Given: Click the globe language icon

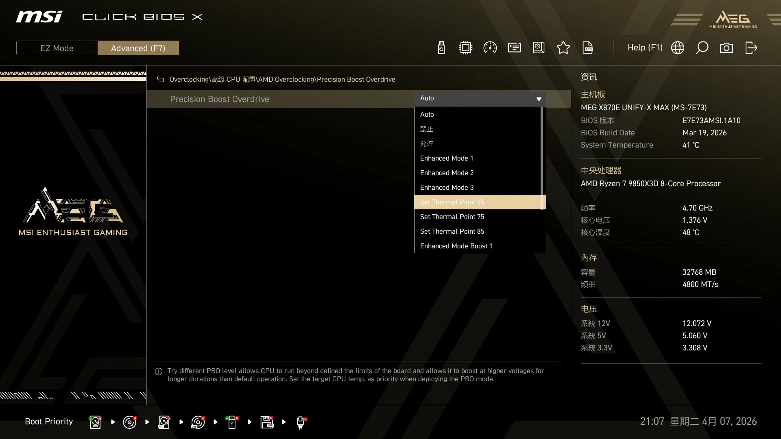Looking at the screenshot, I should point(677,48).
